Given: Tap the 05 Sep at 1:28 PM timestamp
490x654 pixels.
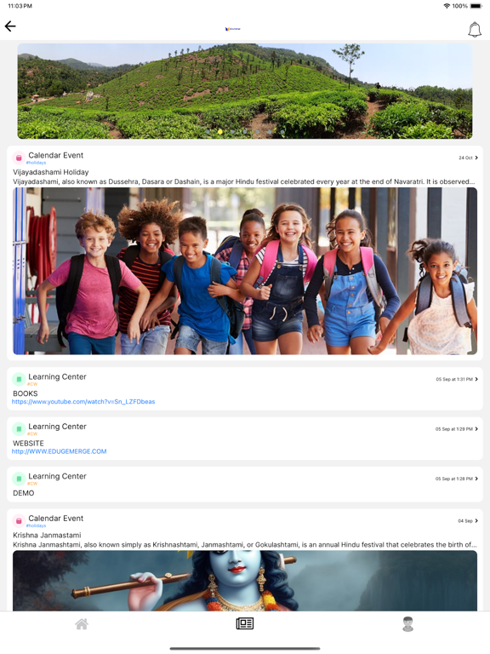Looking at the screenshot, I should click(x=454, y=479).
